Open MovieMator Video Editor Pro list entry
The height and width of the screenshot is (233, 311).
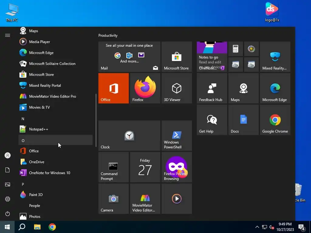click(56, 96)
